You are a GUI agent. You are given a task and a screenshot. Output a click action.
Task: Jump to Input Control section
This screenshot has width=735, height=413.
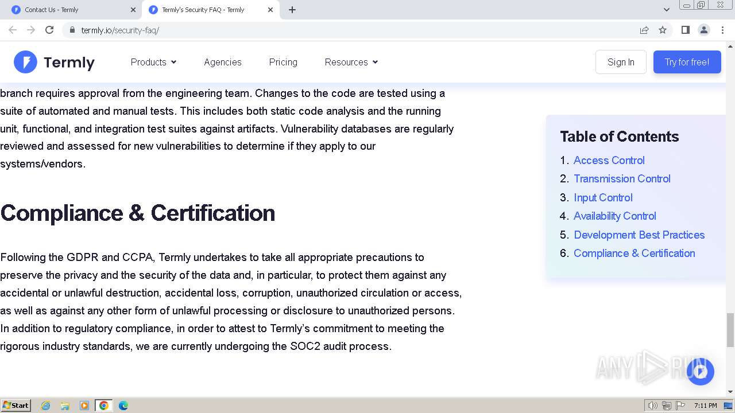(603, 197)
